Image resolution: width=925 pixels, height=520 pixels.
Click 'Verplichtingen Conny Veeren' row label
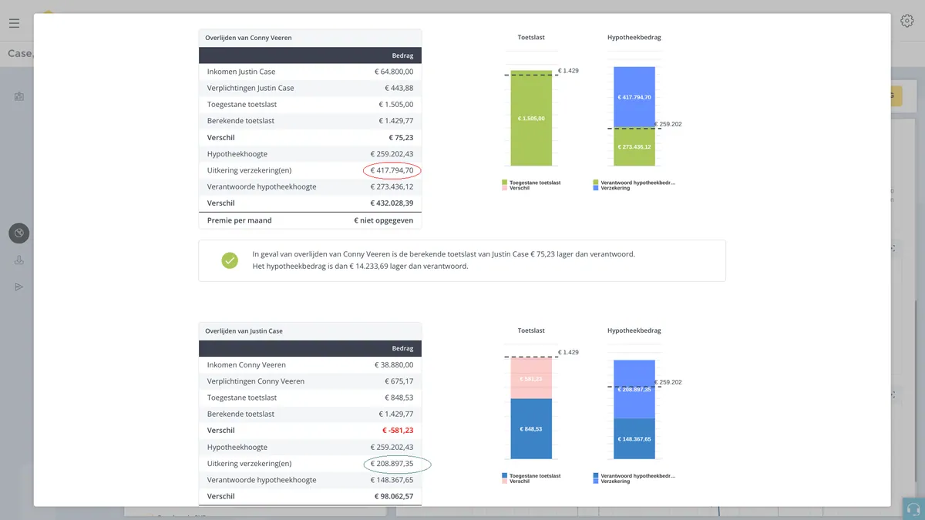click(x=256, y=381)
